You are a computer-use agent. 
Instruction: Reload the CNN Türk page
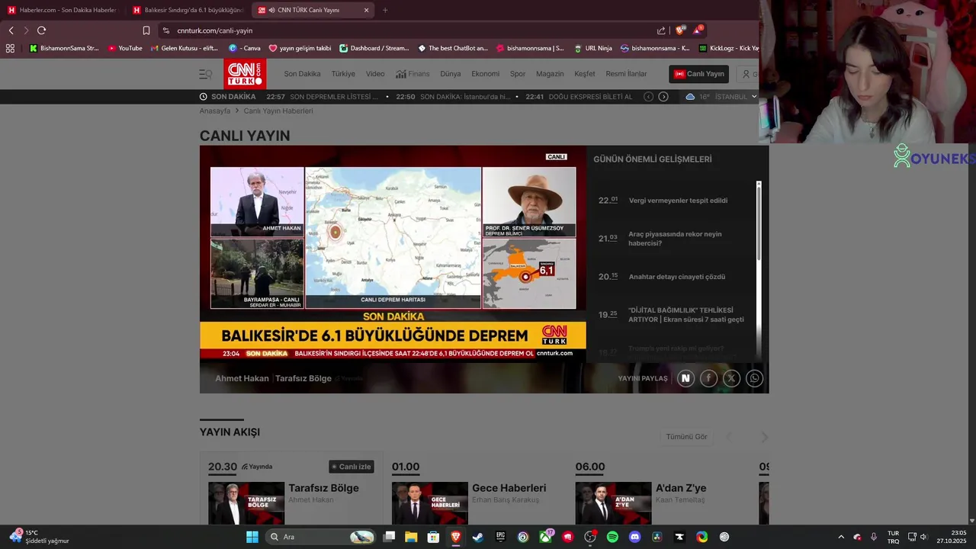click(x=41, y=30)
